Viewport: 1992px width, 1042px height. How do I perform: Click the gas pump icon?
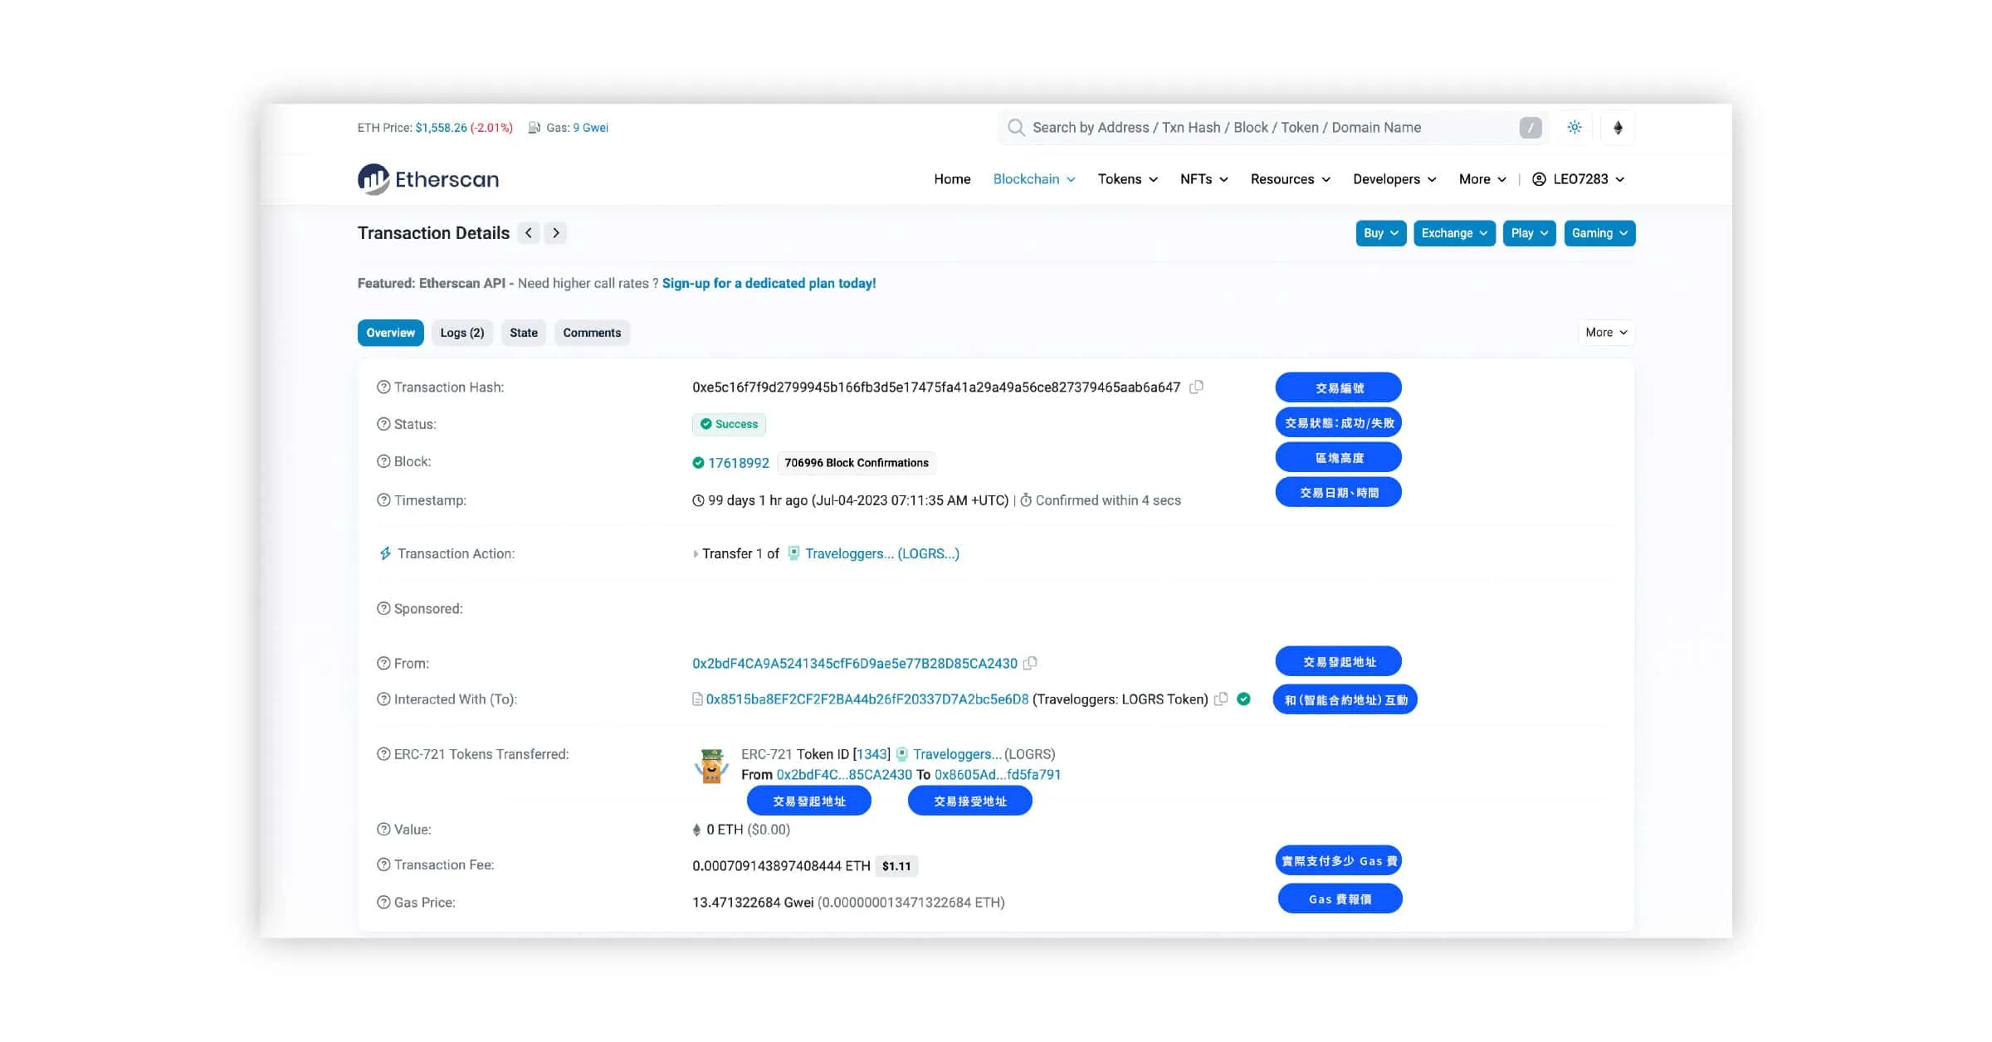(535, 128)
